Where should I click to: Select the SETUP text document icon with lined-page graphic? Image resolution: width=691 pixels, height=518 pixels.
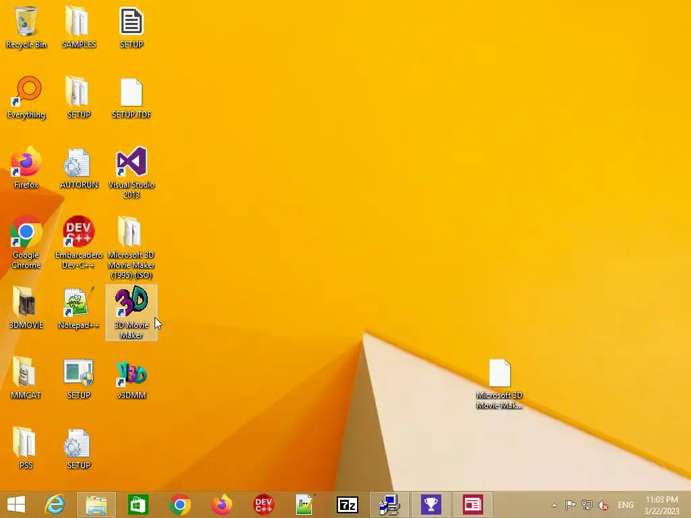pos(132,27)
